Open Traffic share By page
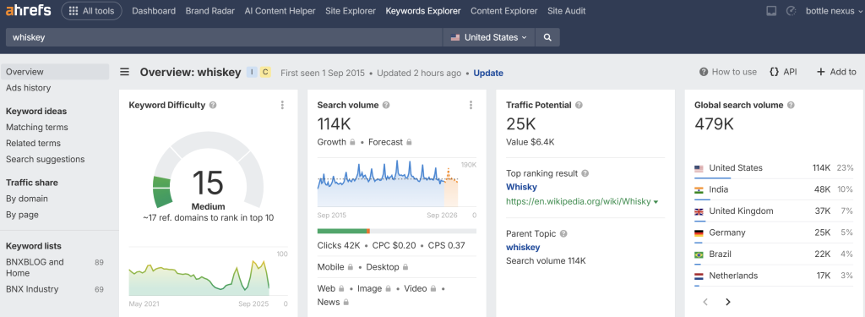 (x=22, y=214)
